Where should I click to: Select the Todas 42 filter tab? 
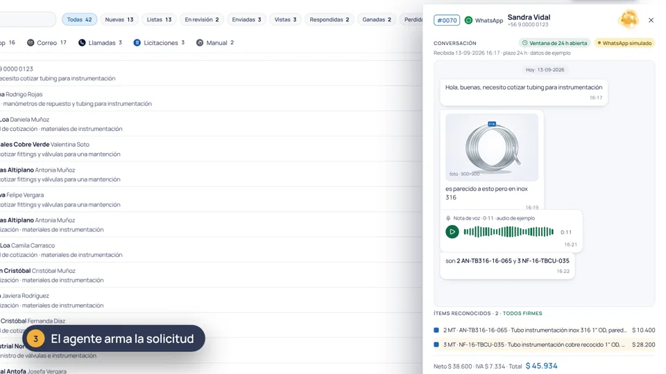pos(79,19)
